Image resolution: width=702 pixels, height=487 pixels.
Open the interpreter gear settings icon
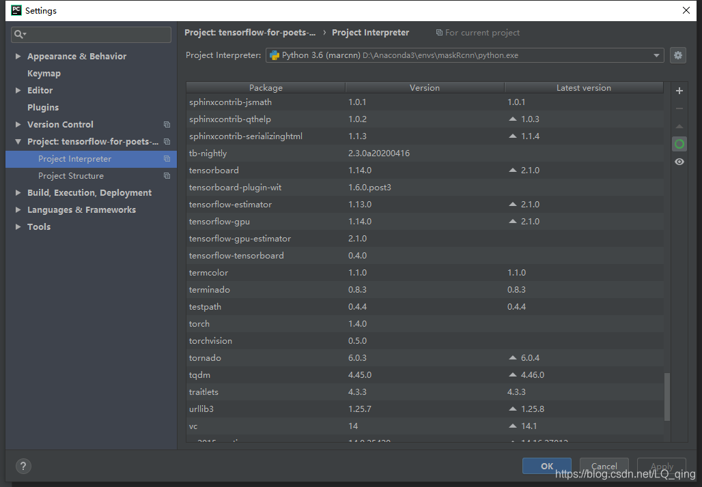678,55
